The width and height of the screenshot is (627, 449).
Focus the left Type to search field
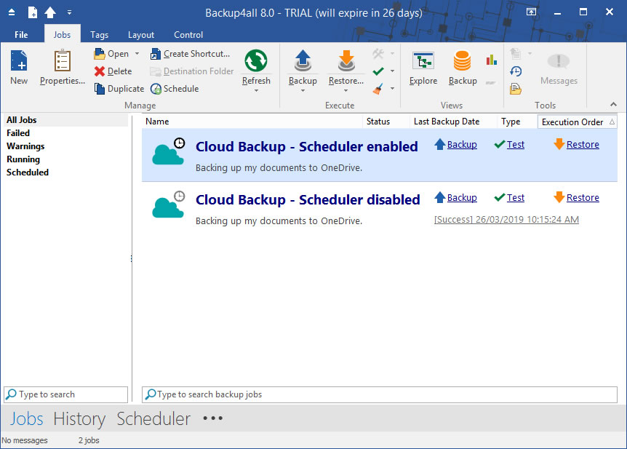coord(66,394)
